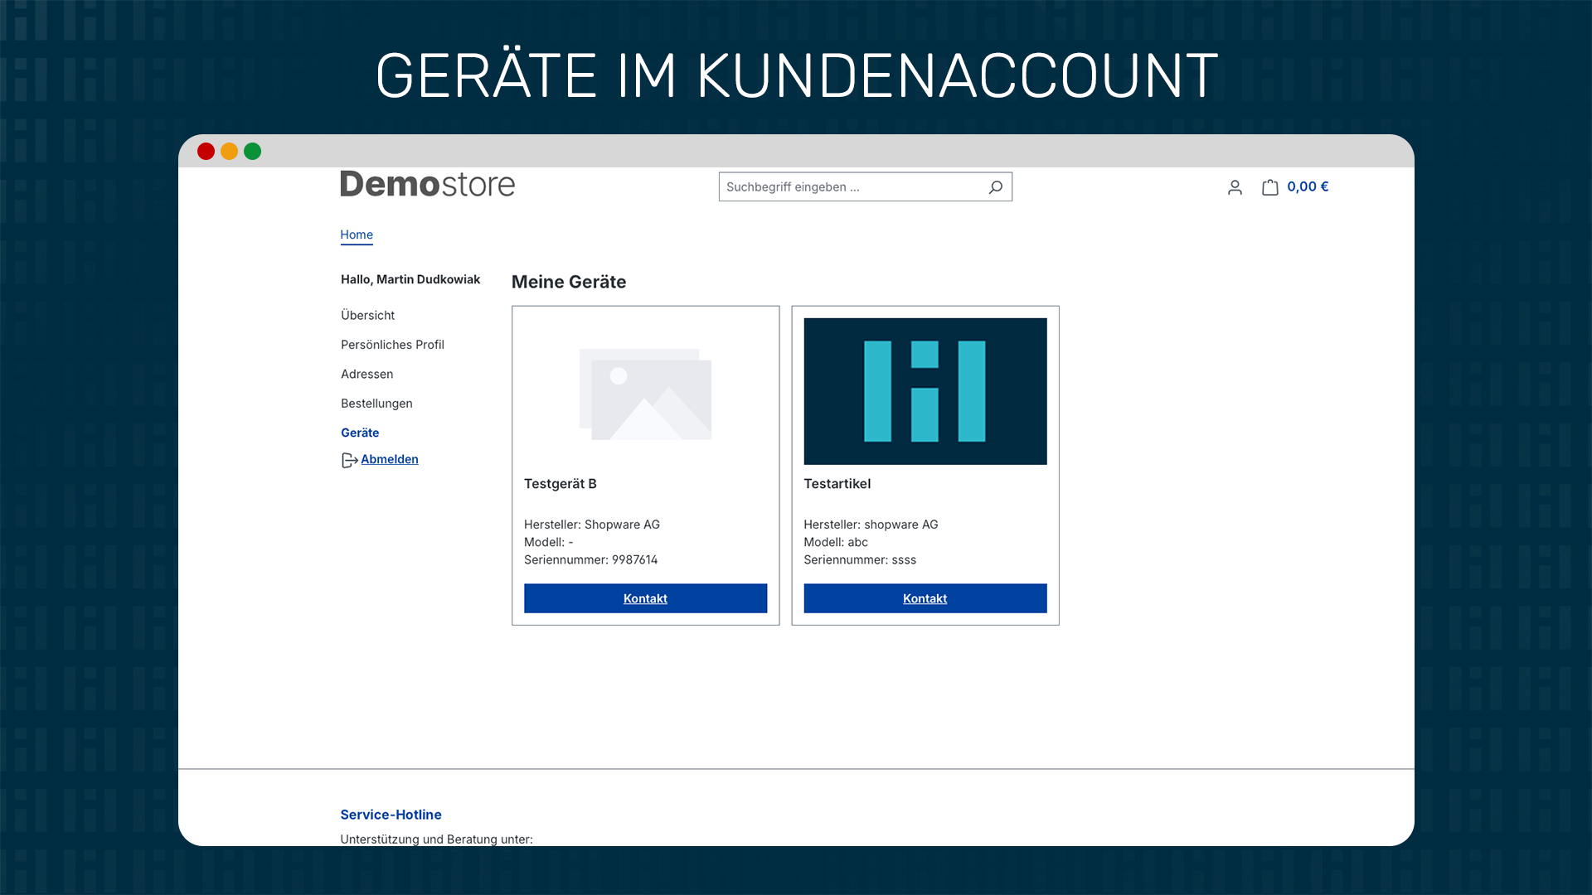Click the Abmelden link

[x=389, y=459]
